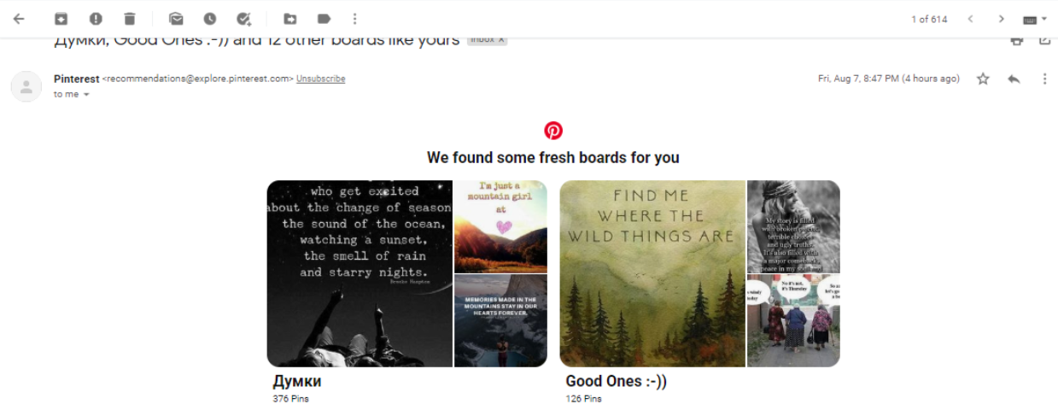Mark the email as unread

click(176, 19)
